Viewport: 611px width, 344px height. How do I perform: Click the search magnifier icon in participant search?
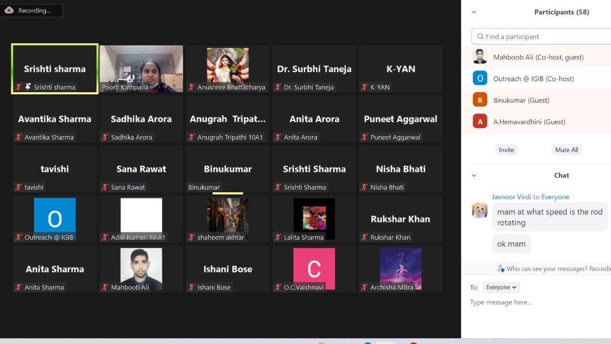[x=480, y=36]
